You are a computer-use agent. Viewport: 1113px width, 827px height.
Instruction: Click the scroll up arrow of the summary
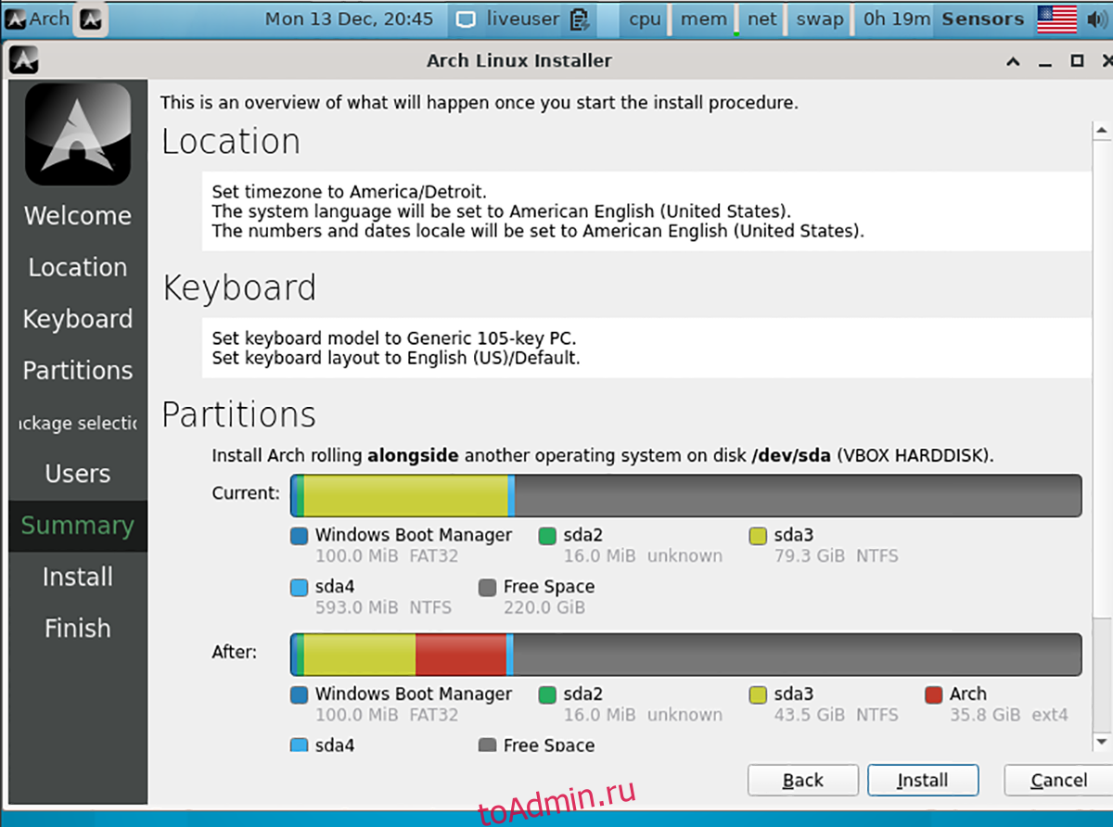(x=1102, y=133)
